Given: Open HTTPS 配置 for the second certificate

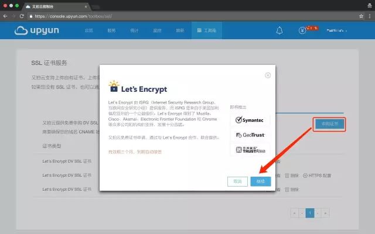Looking at the screenshot, I should click(317, 175).
